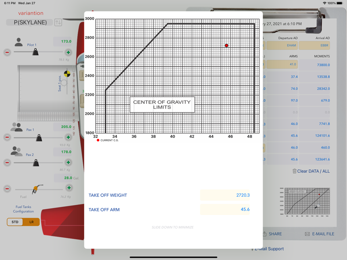The image size is (347, 260).
Task: Tap the envelope icon beside E-MAIL FILE
Action: click(307, 234)
